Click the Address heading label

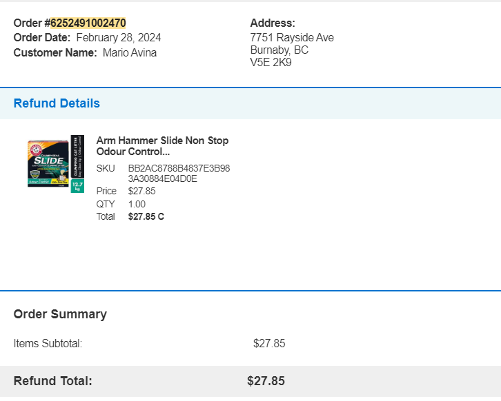pyautogui.click(x=273, y=23)
